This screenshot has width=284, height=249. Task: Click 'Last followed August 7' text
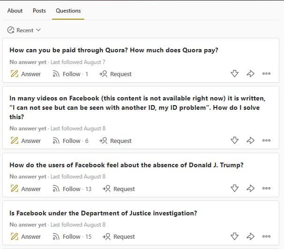pyautogui.click(x=78, y=62)
